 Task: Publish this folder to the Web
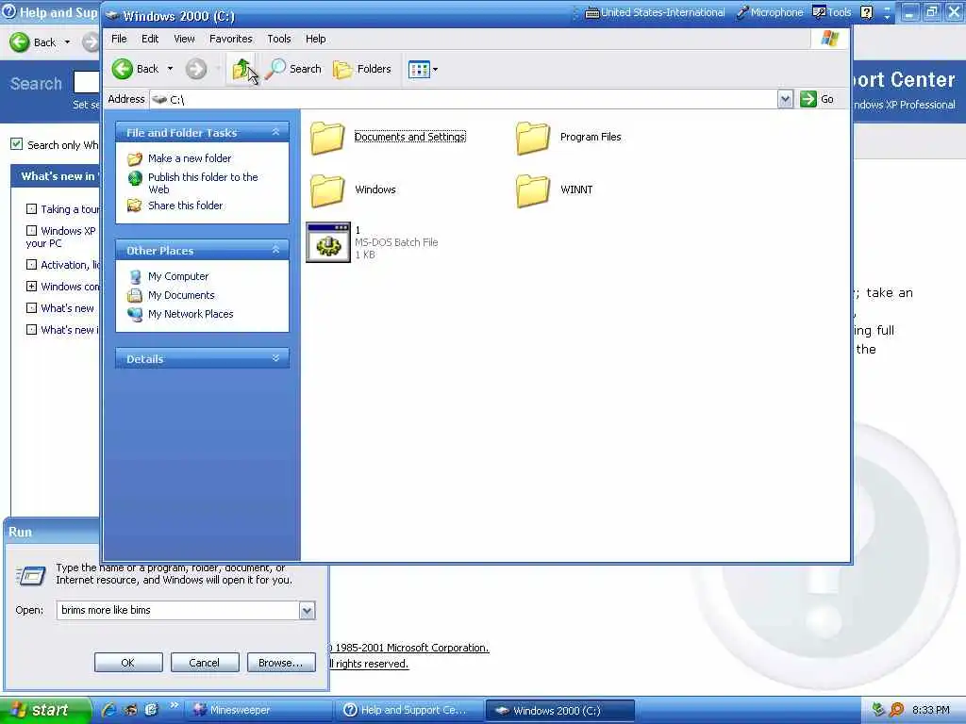(203, 183)
